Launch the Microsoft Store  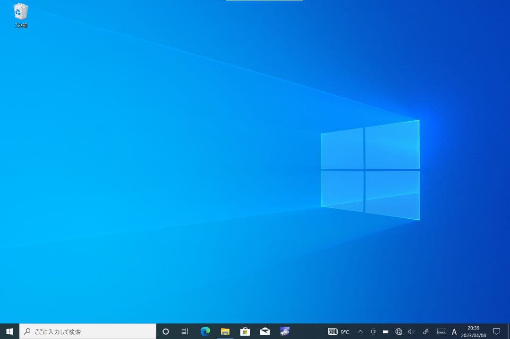245,331
